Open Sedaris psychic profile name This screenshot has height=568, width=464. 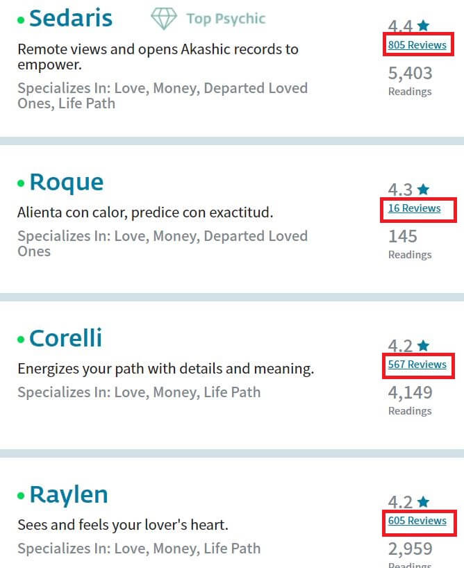coord(71,18)
